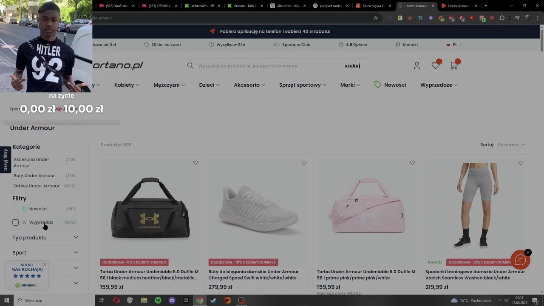Click the Ukryj filtry side button
544x306 pixels.
(x=6, y=159)
